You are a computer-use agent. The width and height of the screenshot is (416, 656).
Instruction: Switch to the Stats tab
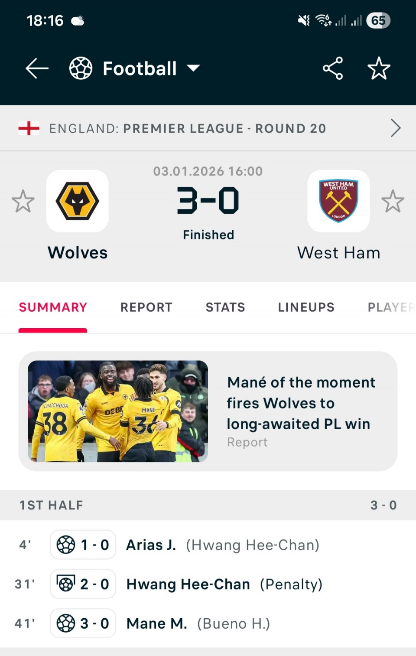coord(225,307)
